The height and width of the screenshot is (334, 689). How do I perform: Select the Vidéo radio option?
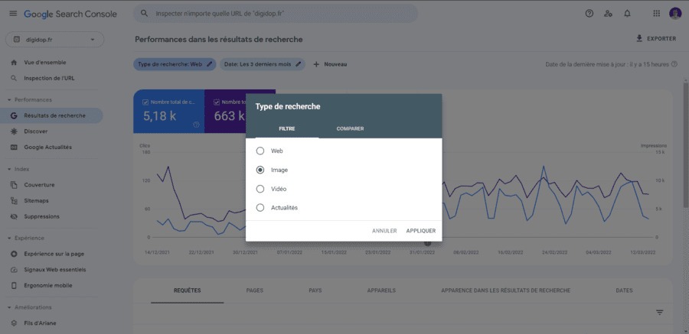click(x=260, y=189)
